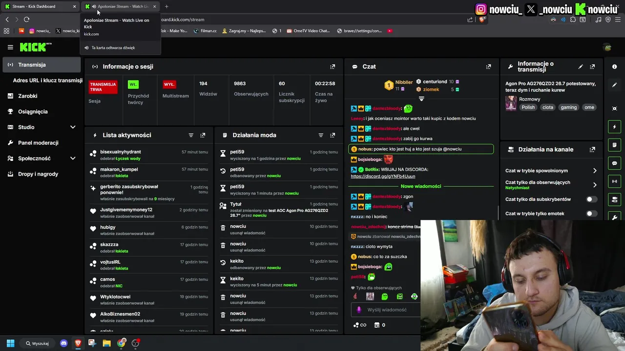Click the Brave Shields icon in address bar

[482, 19]
